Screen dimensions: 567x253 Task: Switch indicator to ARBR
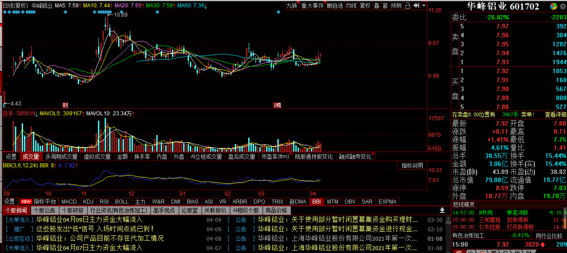pos(240,202)
